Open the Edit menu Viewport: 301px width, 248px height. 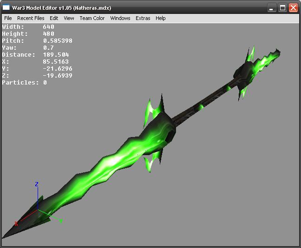[x=54, y=18]
